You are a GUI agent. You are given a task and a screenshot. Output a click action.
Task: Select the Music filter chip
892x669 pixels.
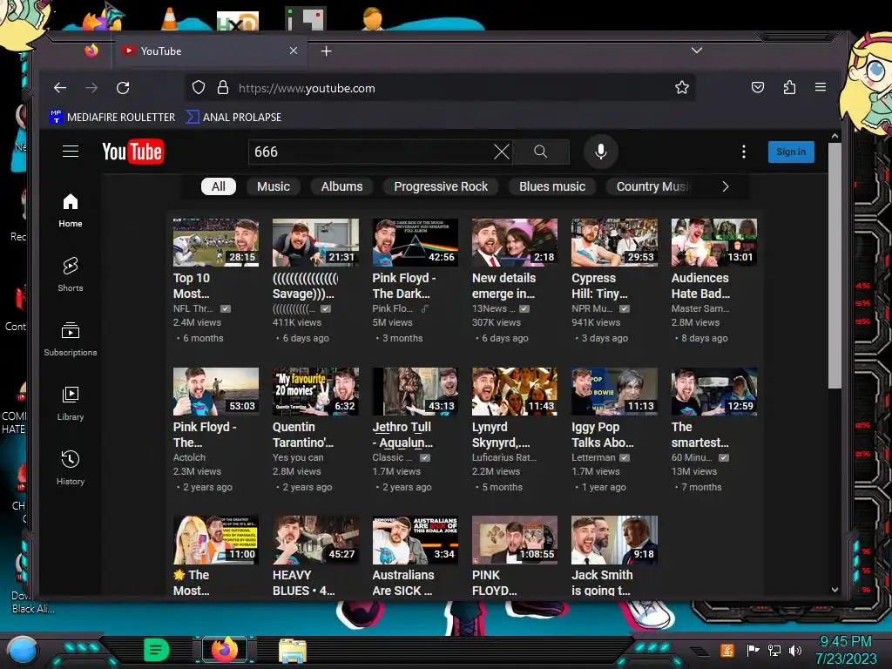pos(273,186)
